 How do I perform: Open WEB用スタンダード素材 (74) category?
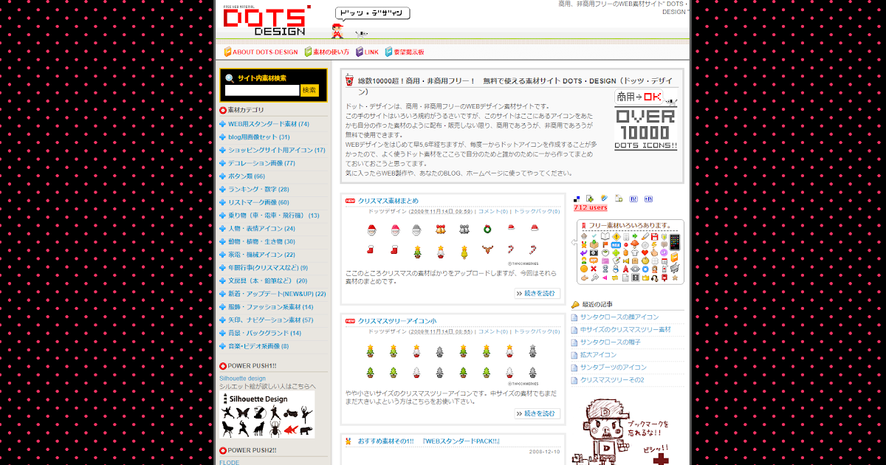pos(268,124)
